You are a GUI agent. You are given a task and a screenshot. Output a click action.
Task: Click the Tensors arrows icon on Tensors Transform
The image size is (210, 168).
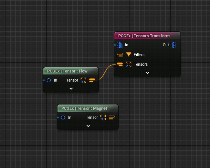[129, 64]
